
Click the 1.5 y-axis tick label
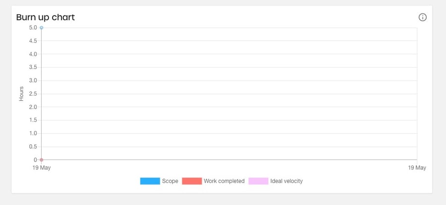tap(33, 120)
